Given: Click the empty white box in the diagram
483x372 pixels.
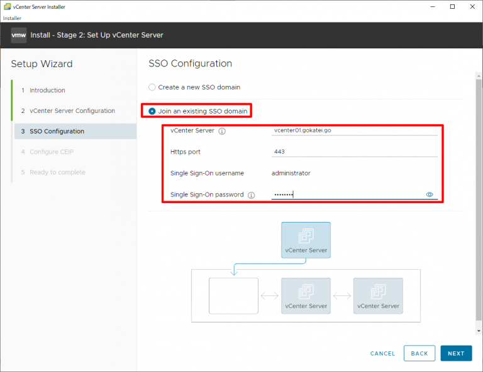Looking at the screenshot, I should coord(233,295).
